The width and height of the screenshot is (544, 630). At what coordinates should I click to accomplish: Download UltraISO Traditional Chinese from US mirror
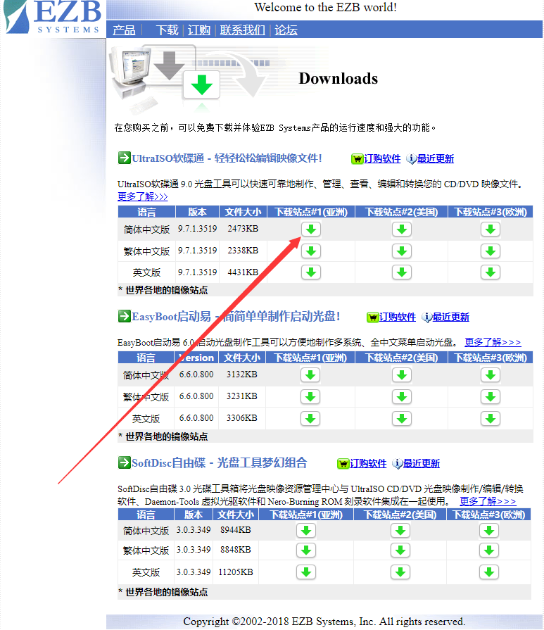tap(400, 251)
